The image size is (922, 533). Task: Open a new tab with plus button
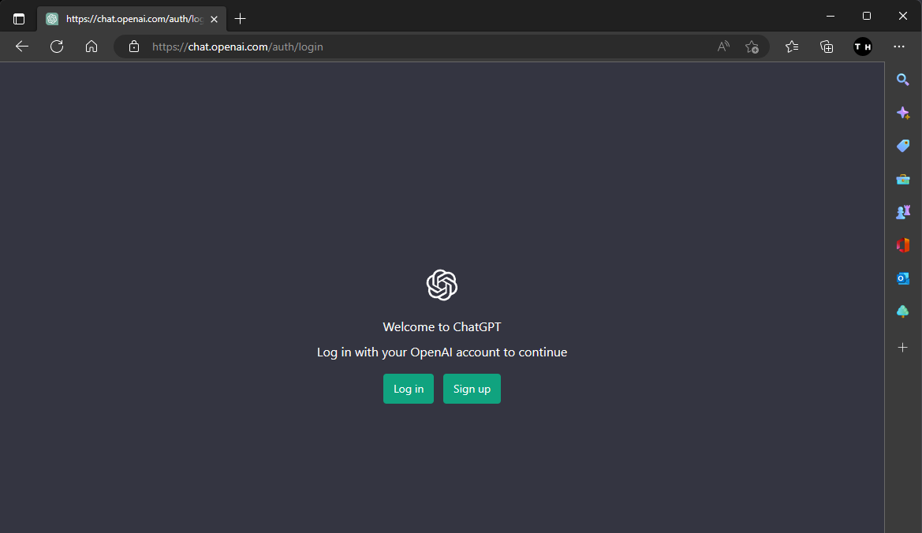coord(240,19)
